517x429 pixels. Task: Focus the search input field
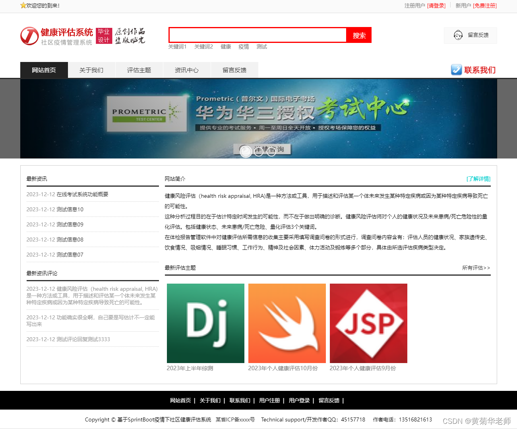[258, 35]
